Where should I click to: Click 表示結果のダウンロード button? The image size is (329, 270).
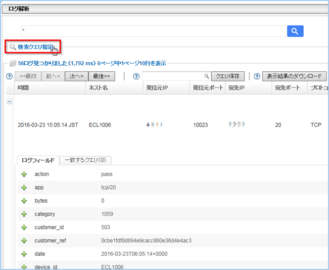tap(294, 76)
